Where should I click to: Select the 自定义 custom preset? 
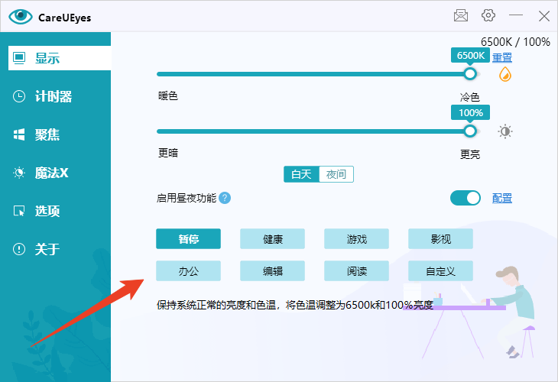click(x=441, y=270)
